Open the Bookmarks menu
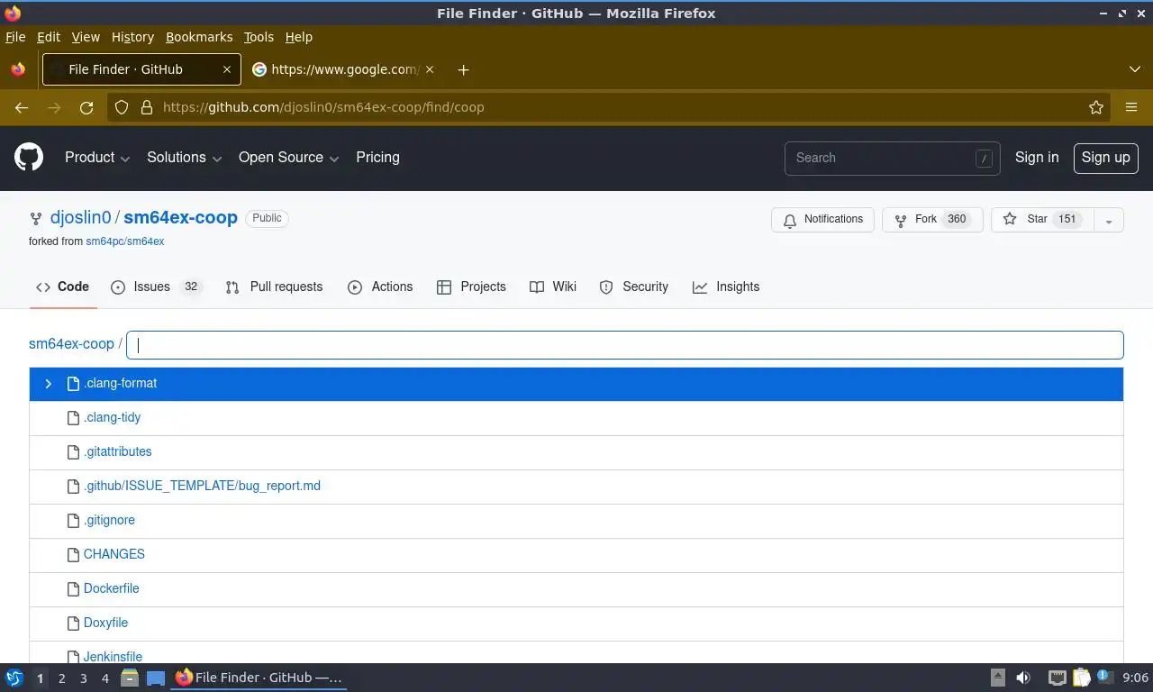The image size is (1153, 692). (199, 37)
